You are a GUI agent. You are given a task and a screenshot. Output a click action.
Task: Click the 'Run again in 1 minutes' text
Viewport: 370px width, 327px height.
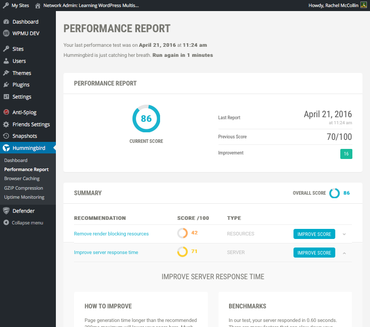click(x=183, y=55)
